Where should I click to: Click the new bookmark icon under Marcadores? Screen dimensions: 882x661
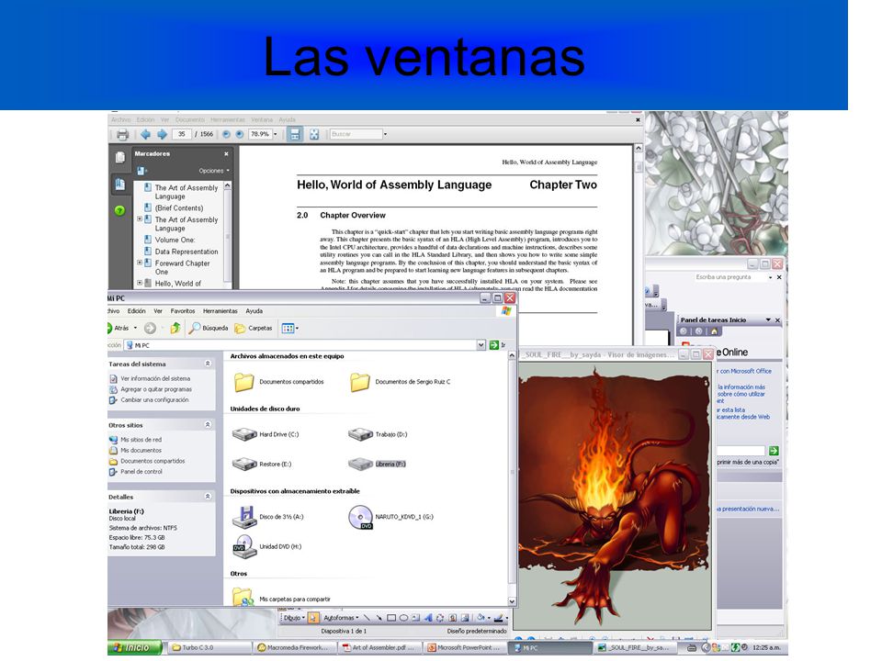pyautogui.click(x=141, y=171)
